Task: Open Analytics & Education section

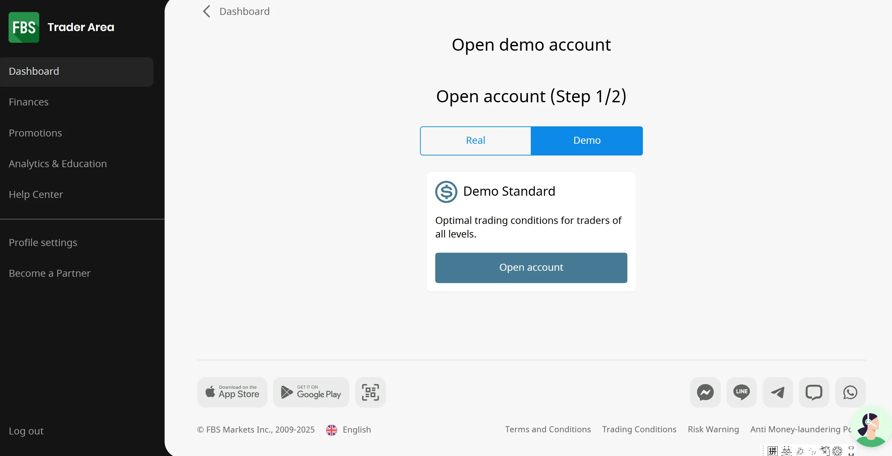Action: 58,164
